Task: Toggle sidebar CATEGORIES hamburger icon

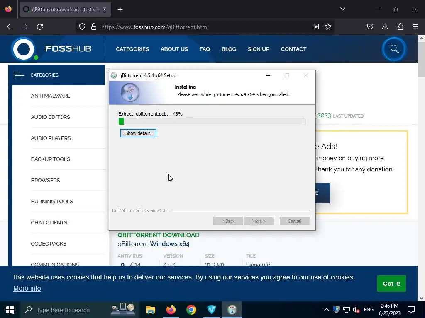Action: (19, 75)
